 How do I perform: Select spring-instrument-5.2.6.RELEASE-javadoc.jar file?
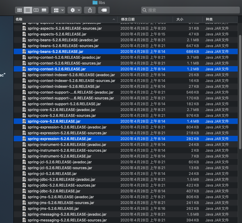pyautogui.click(x=126, y=144)
